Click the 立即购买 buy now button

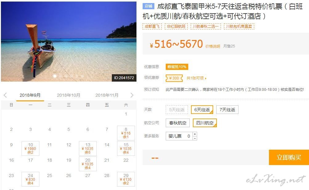(x=289, y=157)
